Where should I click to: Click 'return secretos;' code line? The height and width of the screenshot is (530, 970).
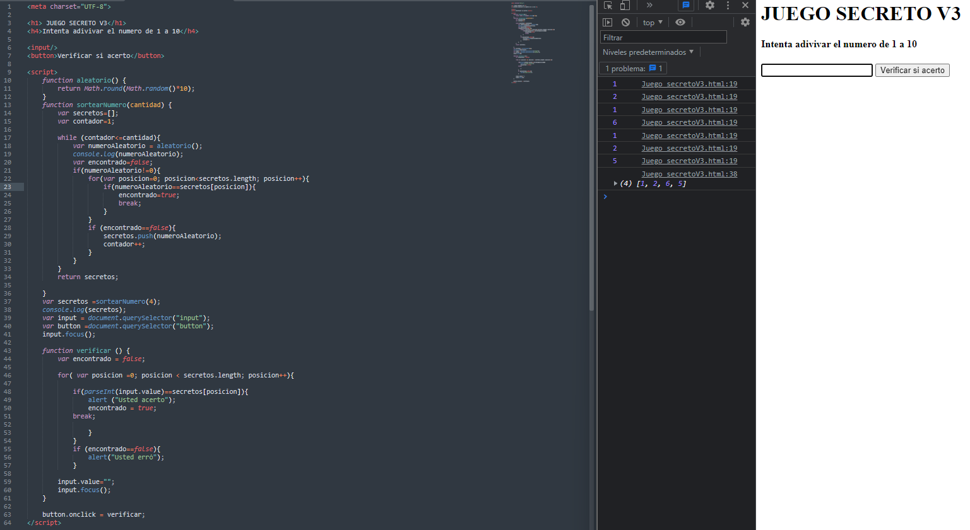point(88,277)
